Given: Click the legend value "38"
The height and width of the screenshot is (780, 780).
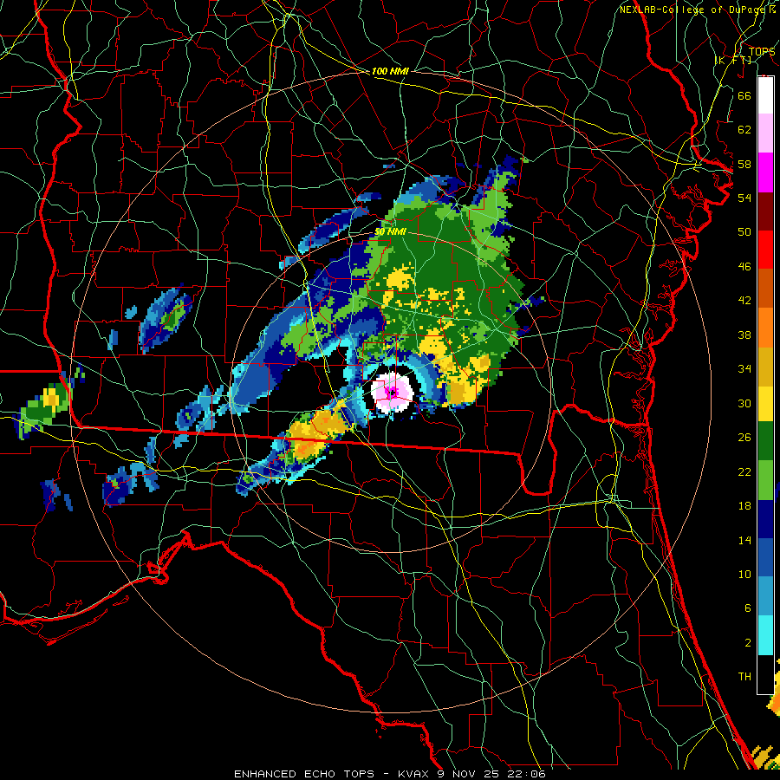Looking at the screenshot, I should click(744, 335).
